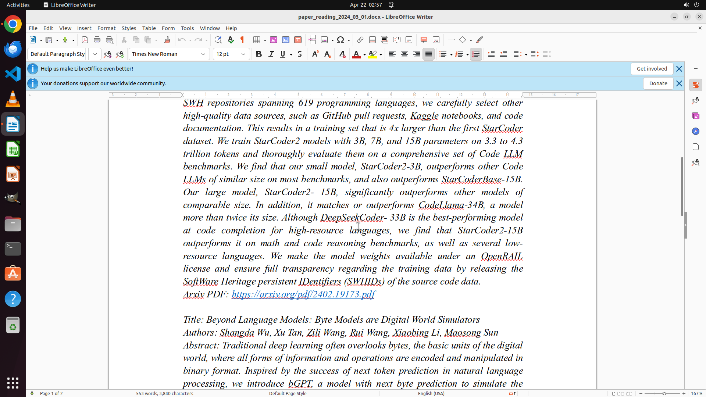This screenshot has height=397, width=706.
Task: Toggle formatting marks pilcrow
Action: coord(242,40)
